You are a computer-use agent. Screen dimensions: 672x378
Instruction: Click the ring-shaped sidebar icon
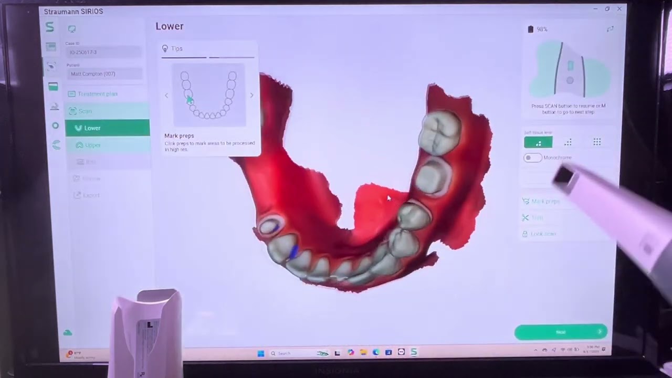click(x=55, y=125)
